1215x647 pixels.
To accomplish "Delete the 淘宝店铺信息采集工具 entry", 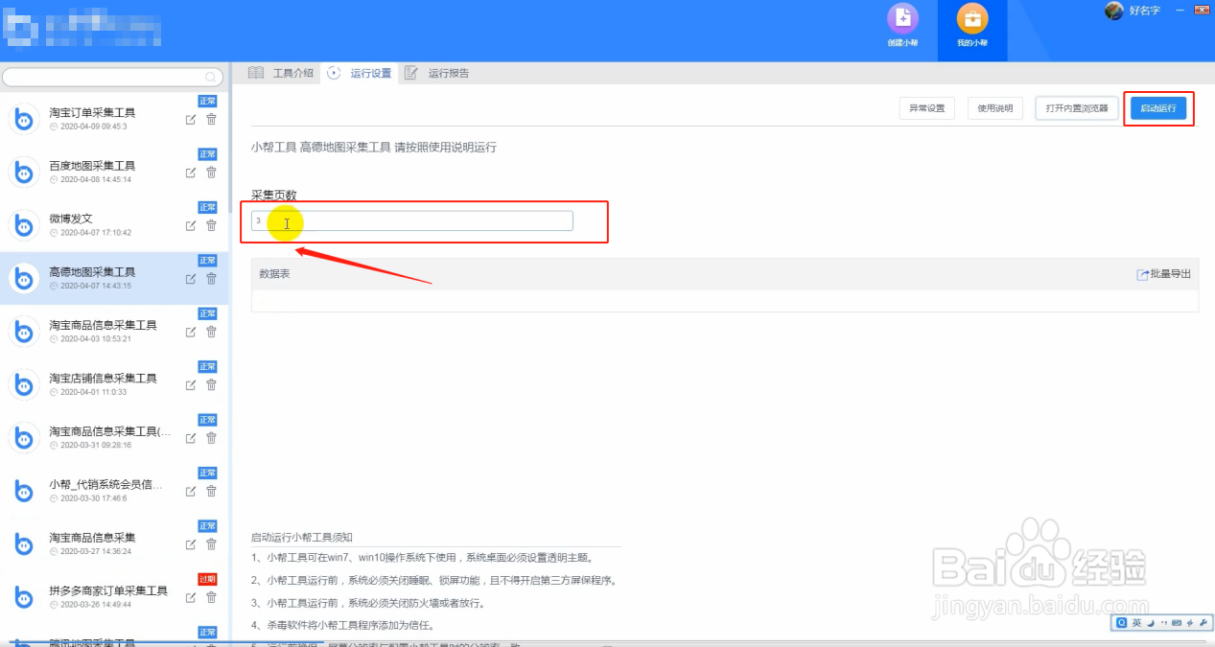I will [211, 384].
